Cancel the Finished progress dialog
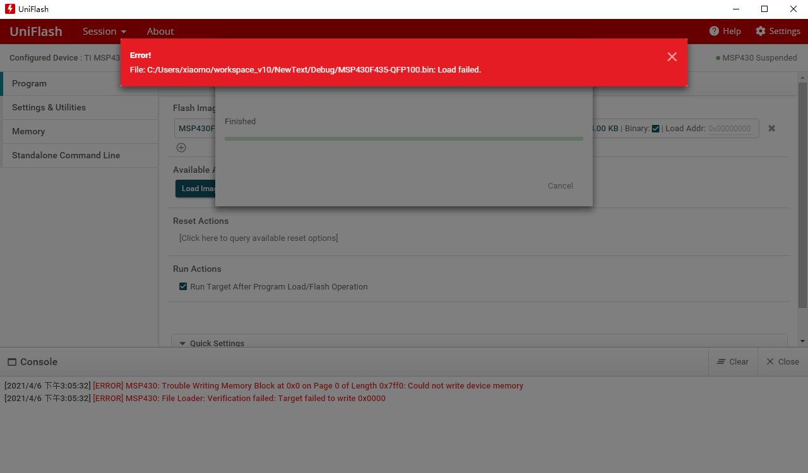 560,185
